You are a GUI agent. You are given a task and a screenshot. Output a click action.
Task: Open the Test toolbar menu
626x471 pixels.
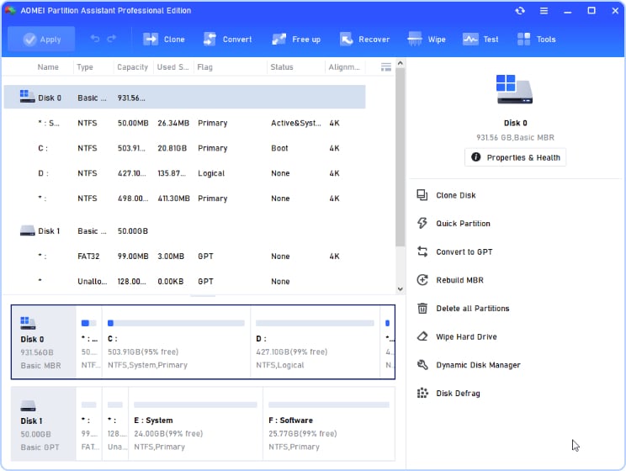(480, 40)
